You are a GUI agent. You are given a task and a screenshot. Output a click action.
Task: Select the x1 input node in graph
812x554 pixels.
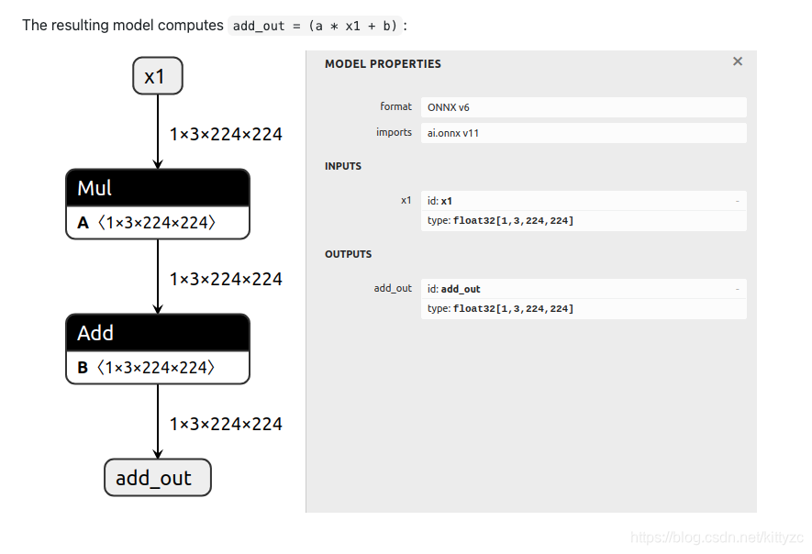(158, 76)
